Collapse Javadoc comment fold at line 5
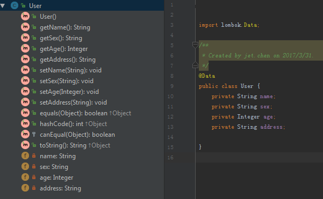This screenshot has height=199, width=323. pyautogui.click(x=195, y=45)
